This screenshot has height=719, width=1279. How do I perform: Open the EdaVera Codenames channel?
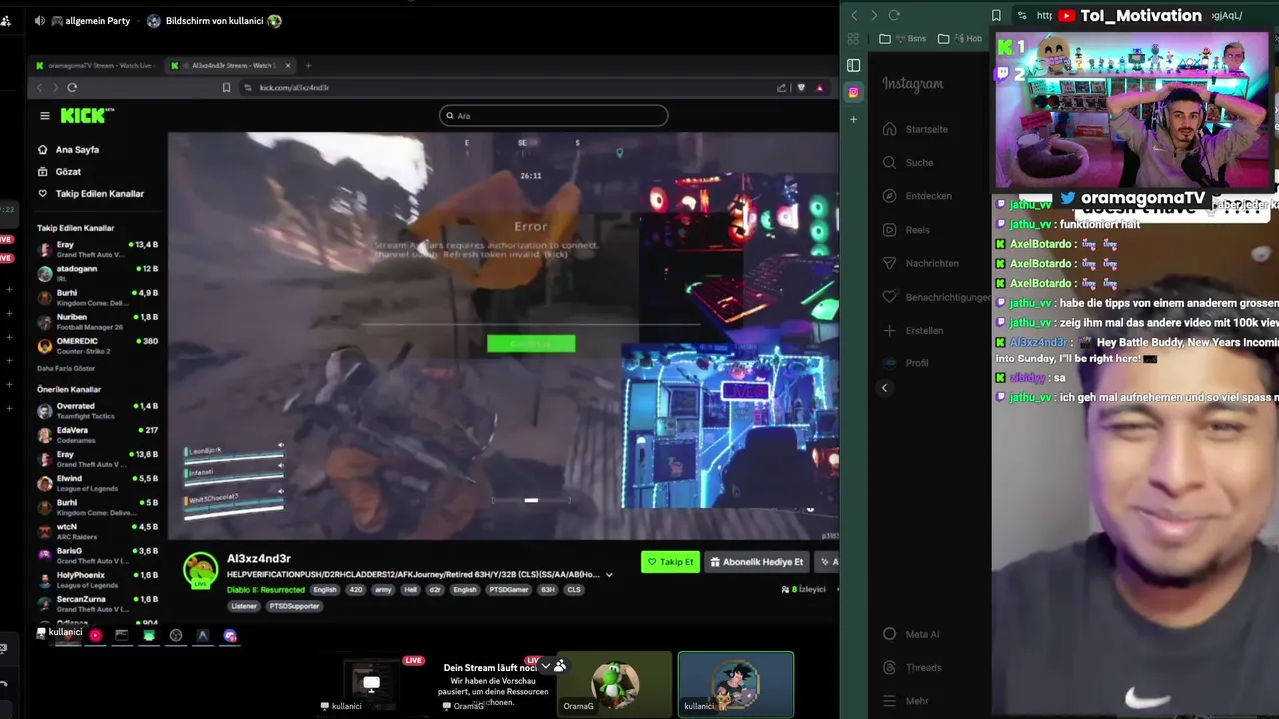[97, 434]
